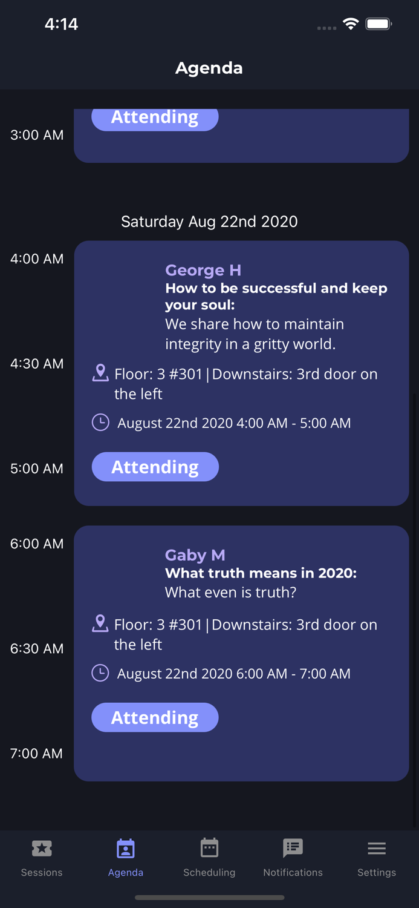The height and width of the screenshot is (908, 419).
Task: Open speaker George H name link
Action: [x=203, y=270]
